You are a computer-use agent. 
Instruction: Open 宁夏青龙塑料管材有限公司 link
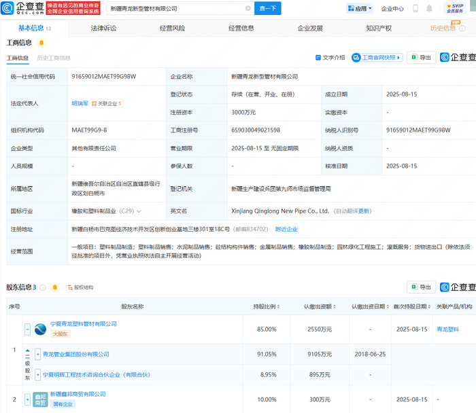click(x=84, y=324)
